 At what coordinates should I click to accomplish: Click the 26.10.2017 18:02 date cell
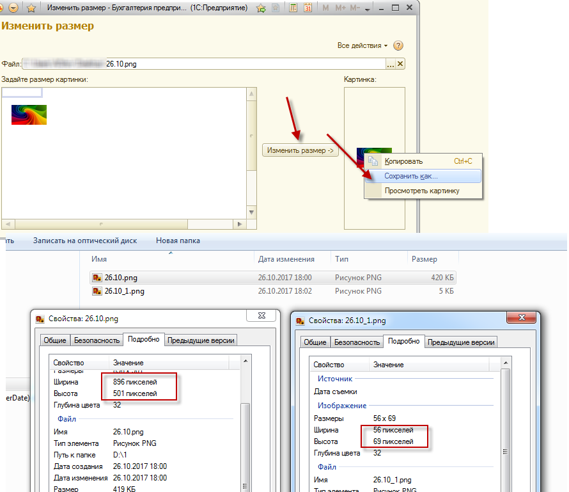coord(285,291)
